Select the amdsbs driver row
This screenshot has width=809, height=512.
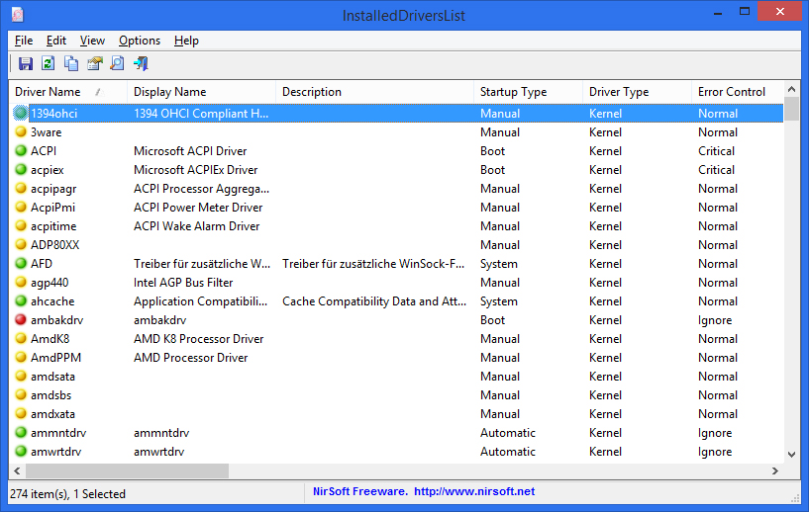click(396, 395)
